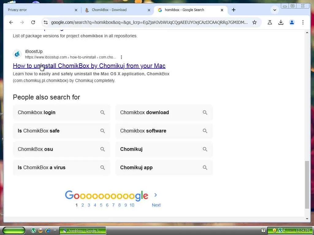Search for Chomikbox download

(x=164, y=113)
